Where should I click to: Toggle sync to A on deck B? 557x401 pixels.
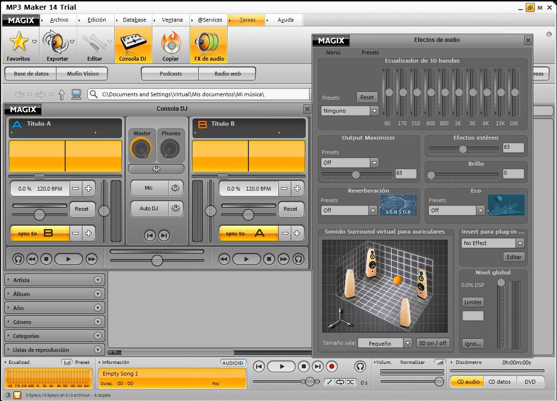click(x=249, y=233)
